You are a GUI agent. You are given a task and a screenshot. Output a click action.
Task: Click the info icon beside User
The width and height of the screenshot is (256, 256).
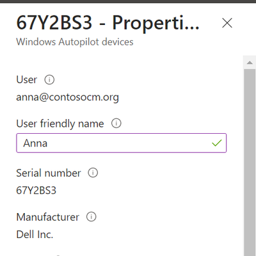49,80
